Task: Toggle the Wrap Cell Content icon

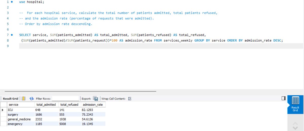Action: tap(130, 99)
